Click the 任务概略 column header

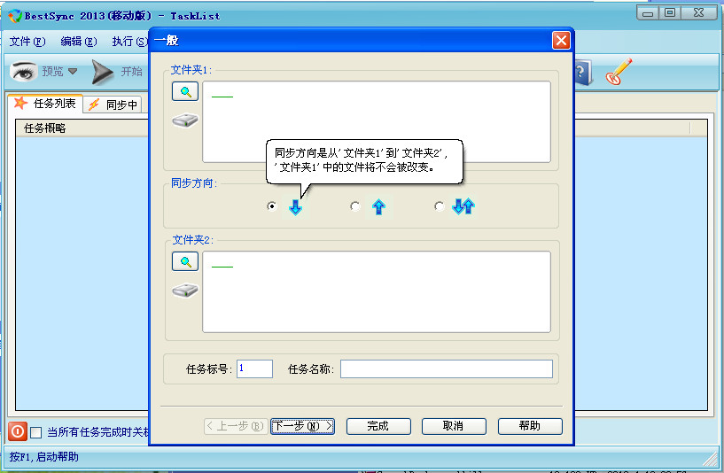[82, 128]
